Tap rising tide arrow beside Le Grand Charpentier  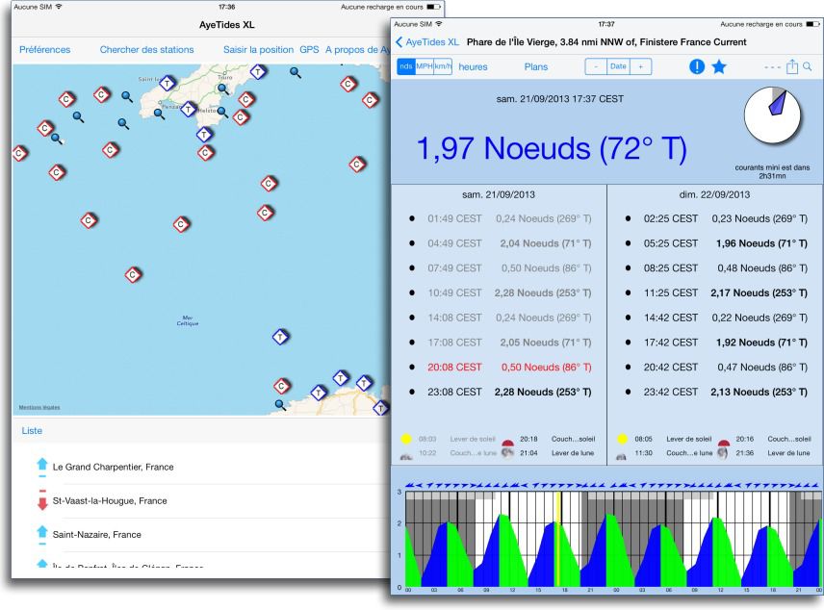(x=42, y=466)
